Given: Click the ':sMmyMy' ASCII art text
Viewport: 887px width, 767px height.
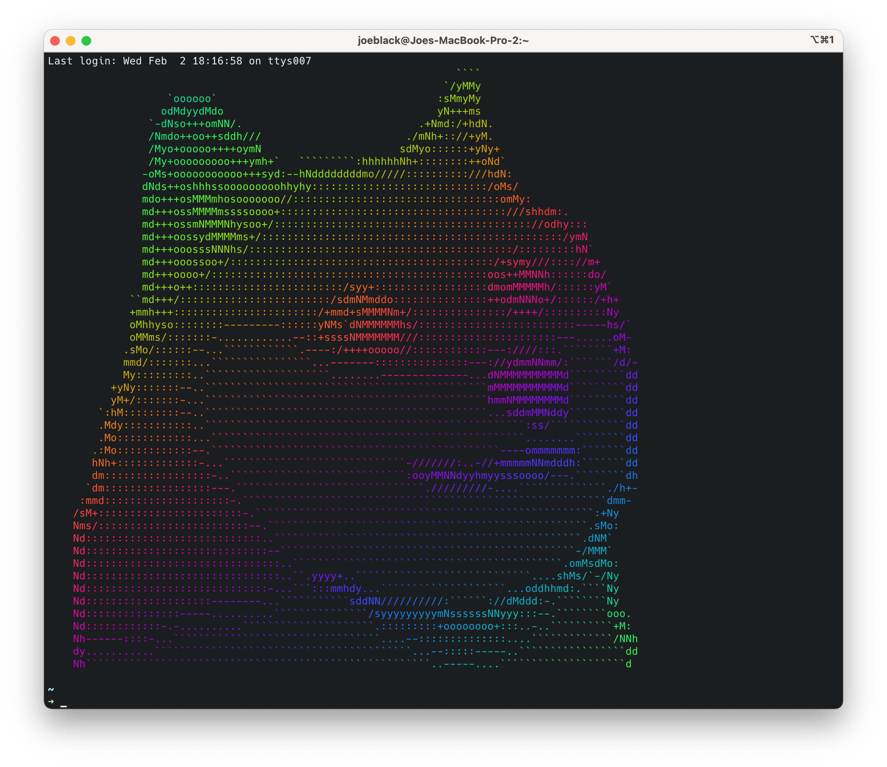Looking at the screenshot, I should pos(459,99).
